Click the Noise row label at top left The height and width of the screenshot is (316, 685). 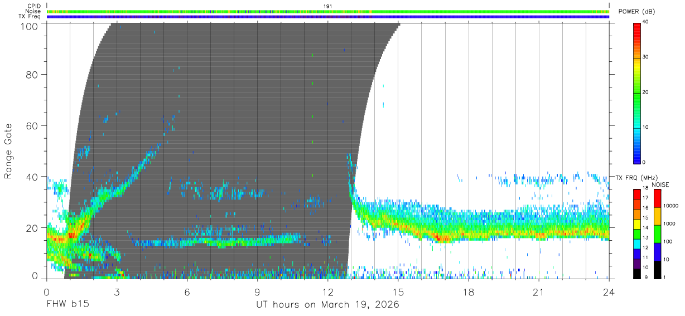[33, 11]
